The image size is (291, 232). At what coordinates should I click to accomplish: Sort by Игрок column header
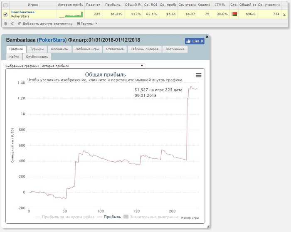(33, 5)
